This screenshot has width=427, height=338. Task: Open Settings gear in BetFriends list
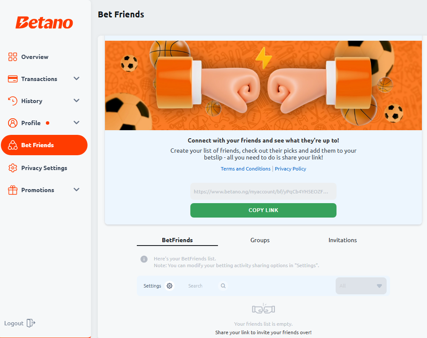tap(170, 286)
